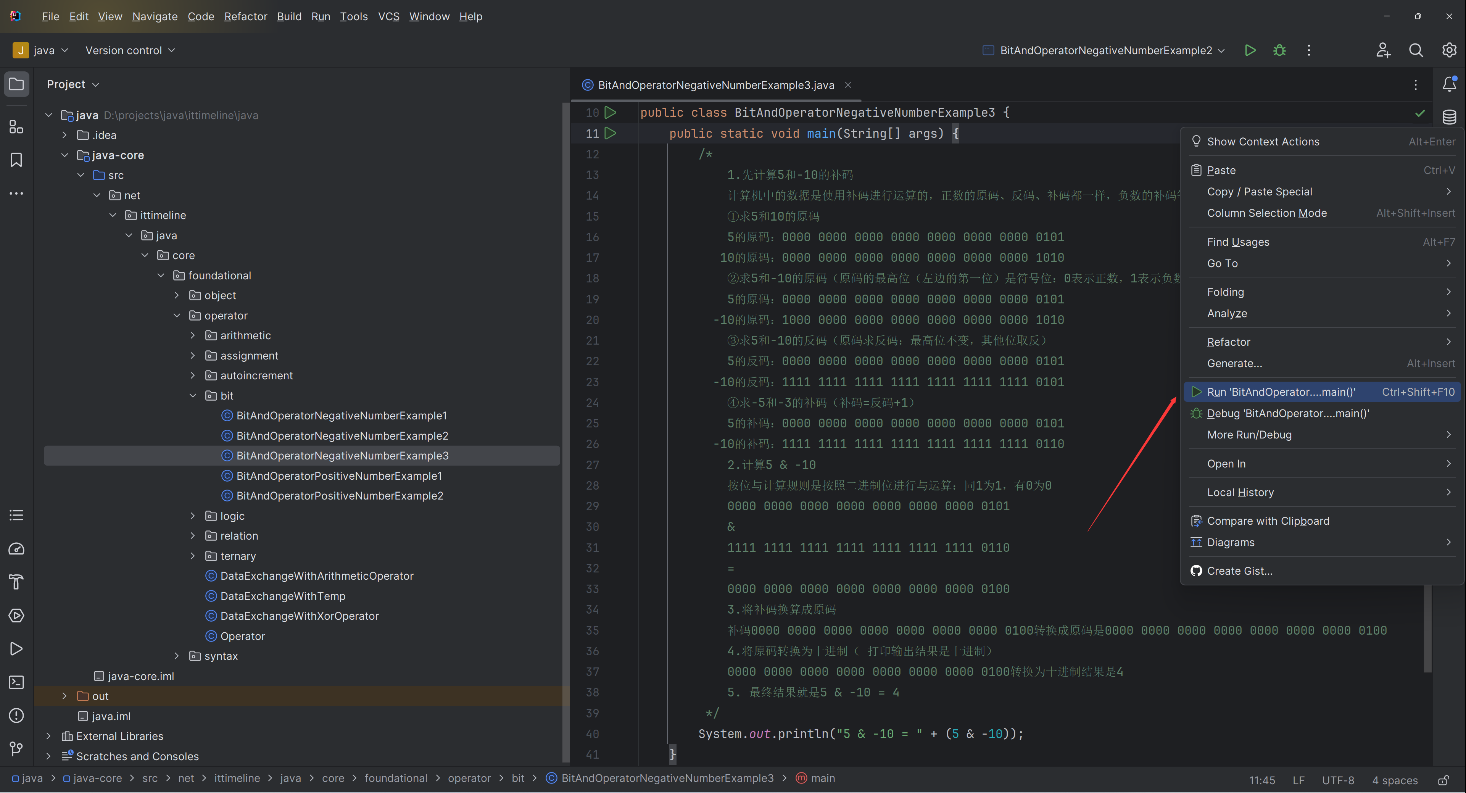Expand the arithmetic package
Viewport: 1466px width, 793px height.
[x=192, y=335]
